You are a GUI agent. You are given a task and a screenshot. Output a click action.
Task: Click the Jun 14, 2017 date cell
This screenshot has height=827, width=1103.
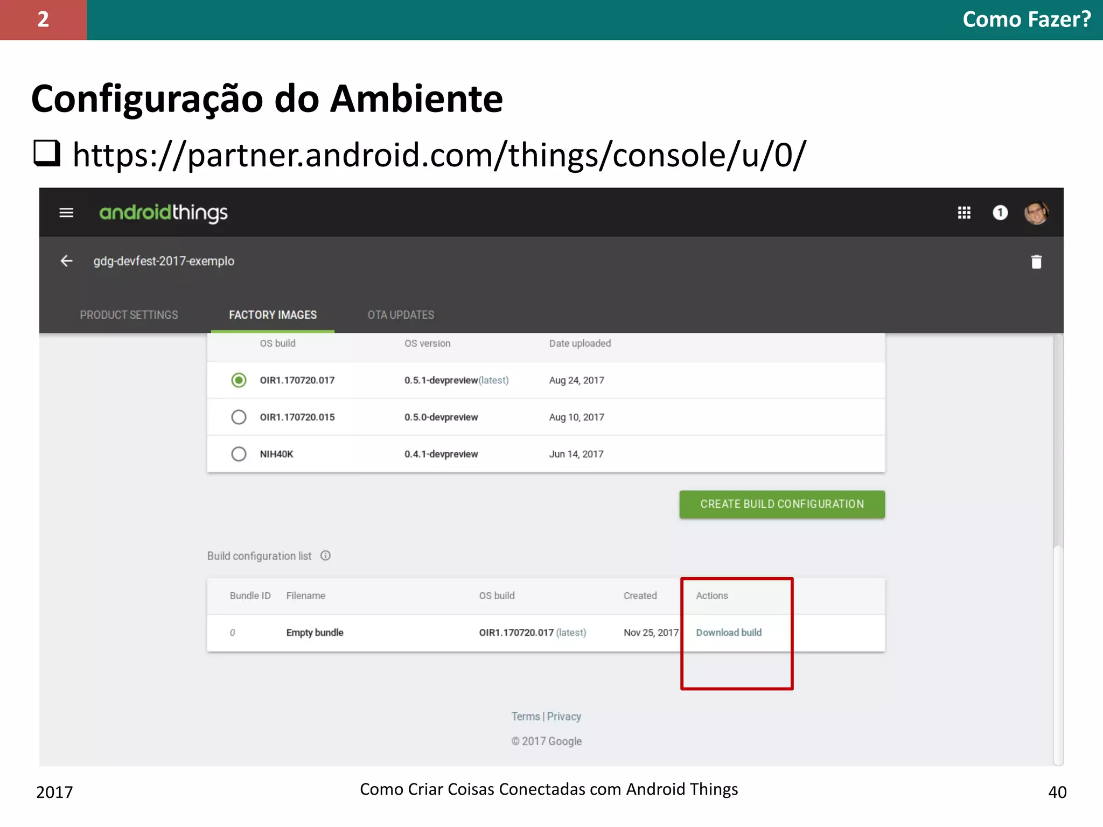[x=576, y=454]
